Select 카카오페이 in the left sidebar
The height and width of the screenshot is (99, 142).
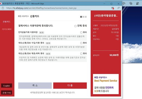point(7,29)
